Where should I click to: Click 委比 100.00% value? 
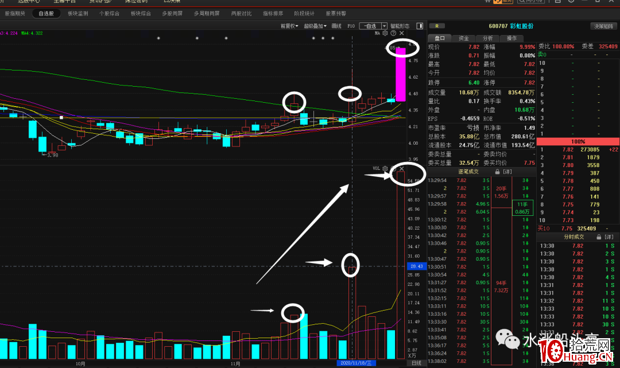(563, 47)
